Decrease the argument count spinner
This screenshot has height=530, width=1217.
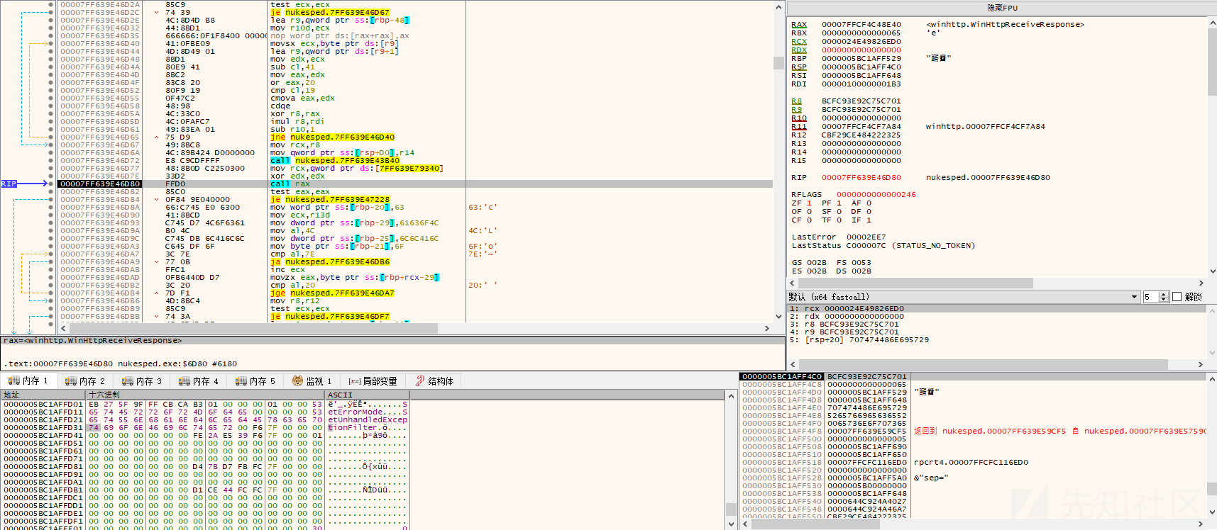tap(1164, 300)
